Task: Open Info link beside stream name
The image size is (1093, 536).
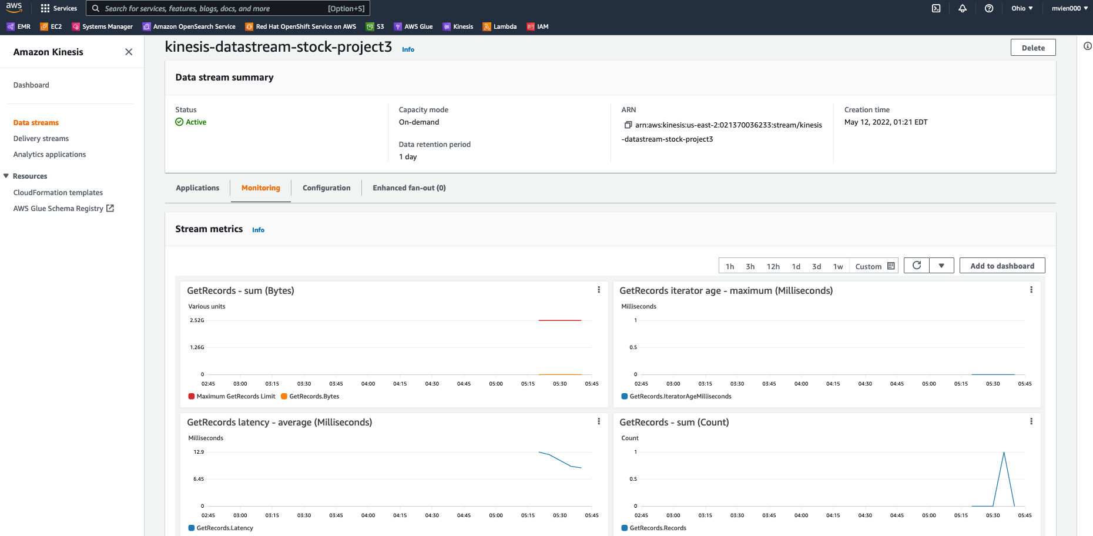Action: coord(408,49)
